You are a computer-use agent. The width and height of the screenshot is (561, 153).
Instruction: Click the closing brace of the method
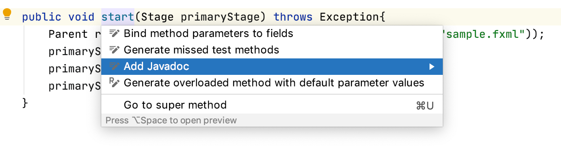point(25,103)
